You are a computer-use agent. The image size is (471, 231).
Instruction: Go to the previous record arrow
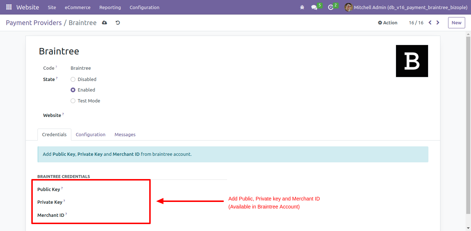coord(430,23)
